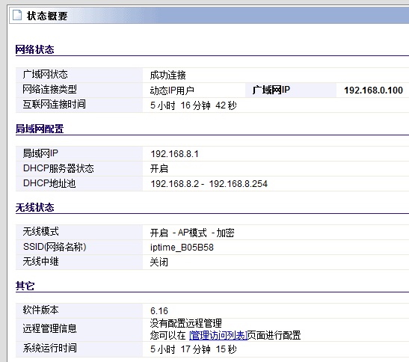The height and width of the screenshot is (362, 409).
Task: Select the 动态IP用户 value
Action: [172, 90]
